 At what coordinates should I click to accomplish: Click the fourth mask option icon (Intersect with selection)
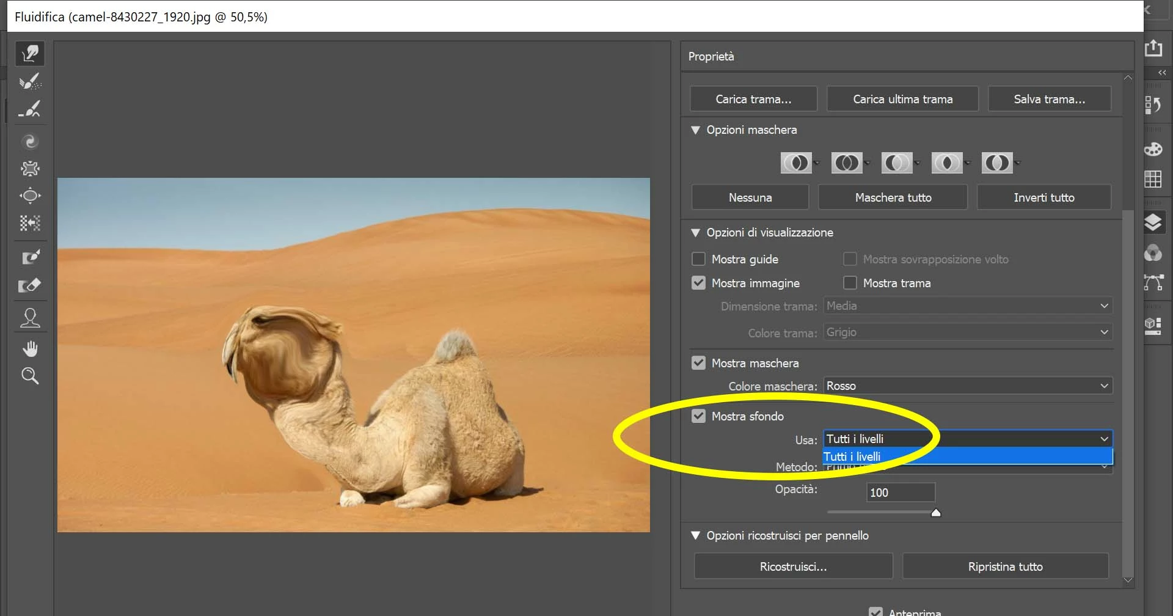tap(947, 163)
